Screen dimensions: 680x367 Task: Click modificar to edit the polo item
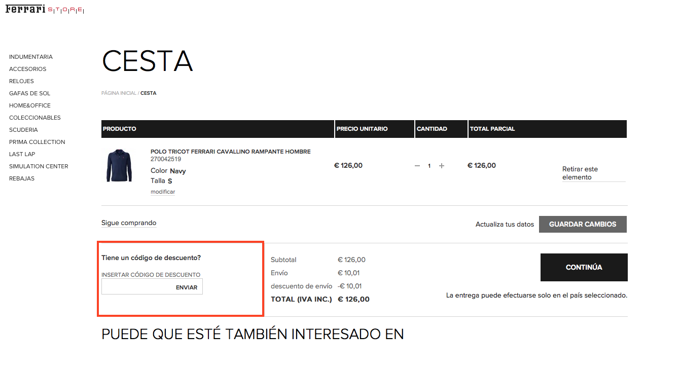click(x=162, y=192)
